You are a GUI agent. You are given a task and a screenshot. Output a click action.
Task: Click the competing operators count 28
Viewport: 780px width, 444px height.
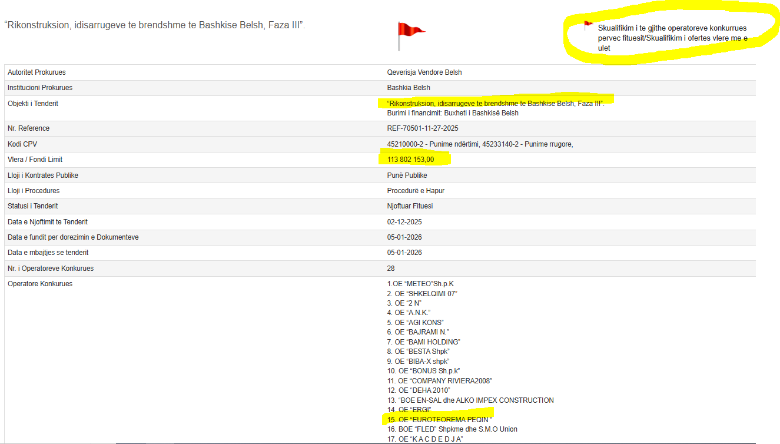[391, 269]
